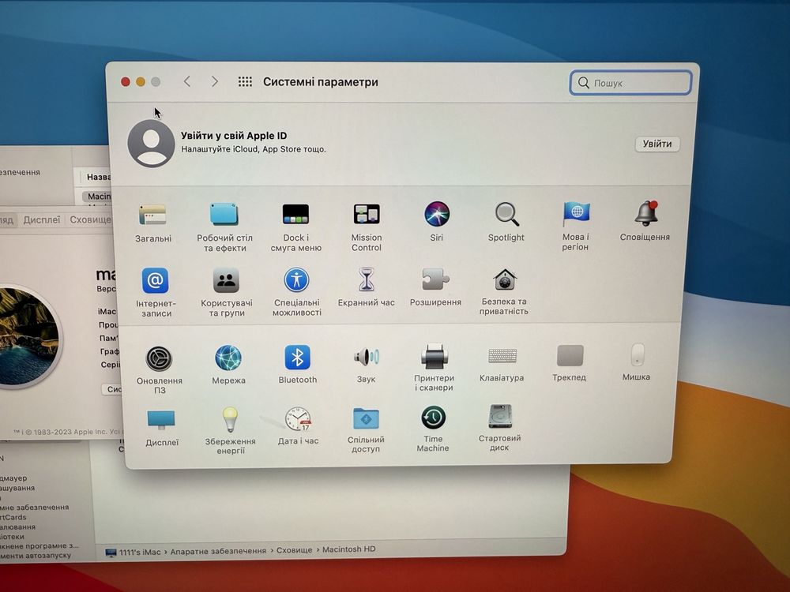Click the Apple ID avatar icon
790x592 pixels.
pos(151,144)
